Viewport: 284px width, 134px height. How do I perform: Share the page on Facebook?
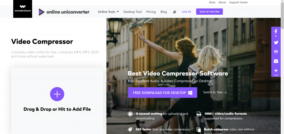[x=276, y=32]
